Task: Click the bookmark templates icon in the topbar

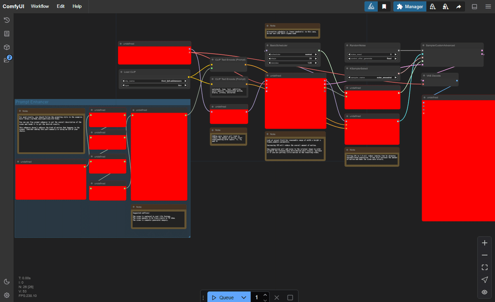Action: (384, 6)
